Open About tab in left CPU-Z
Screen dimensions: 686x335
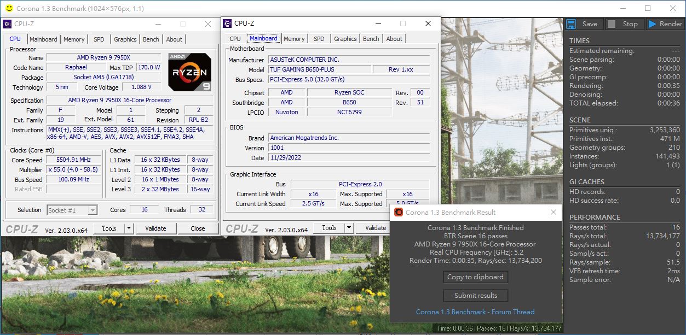point(174,39)
